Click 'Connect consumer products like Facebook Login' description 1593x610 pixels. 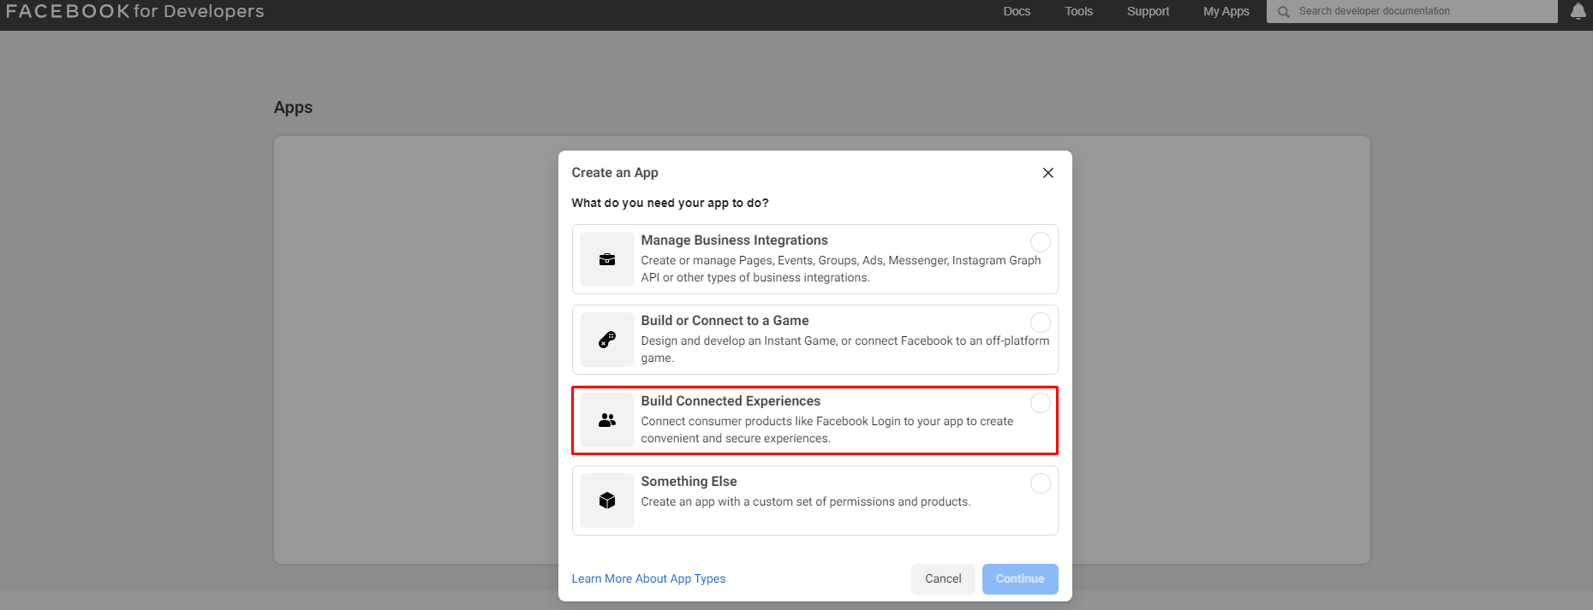[x=826, y=429]
